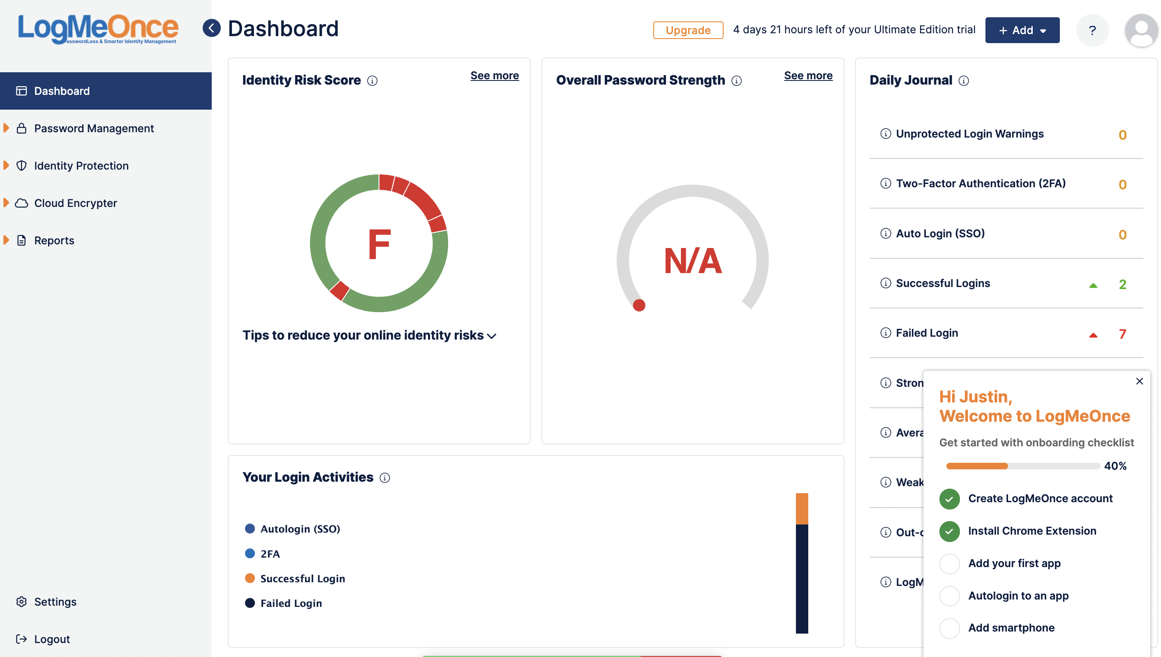This screenshot has height=657, width=1161.
Task: Click the Cloud Encrypter cloud icon
Action: (21, 203)
